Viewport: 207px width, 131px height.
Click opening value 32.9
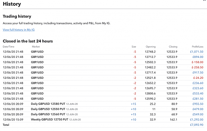[153, 120]
